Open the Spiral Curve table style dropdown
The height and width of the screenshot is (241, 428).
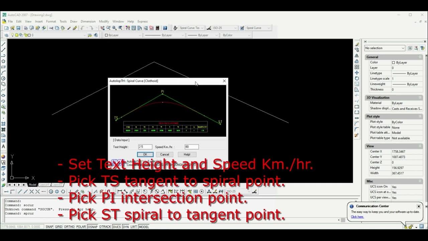pos(258,28)
